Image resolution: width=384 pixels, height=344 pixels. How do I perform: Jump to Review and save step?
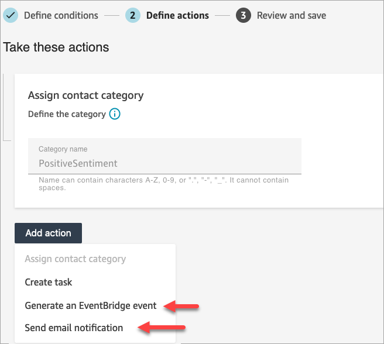click(x=292, y=15)
